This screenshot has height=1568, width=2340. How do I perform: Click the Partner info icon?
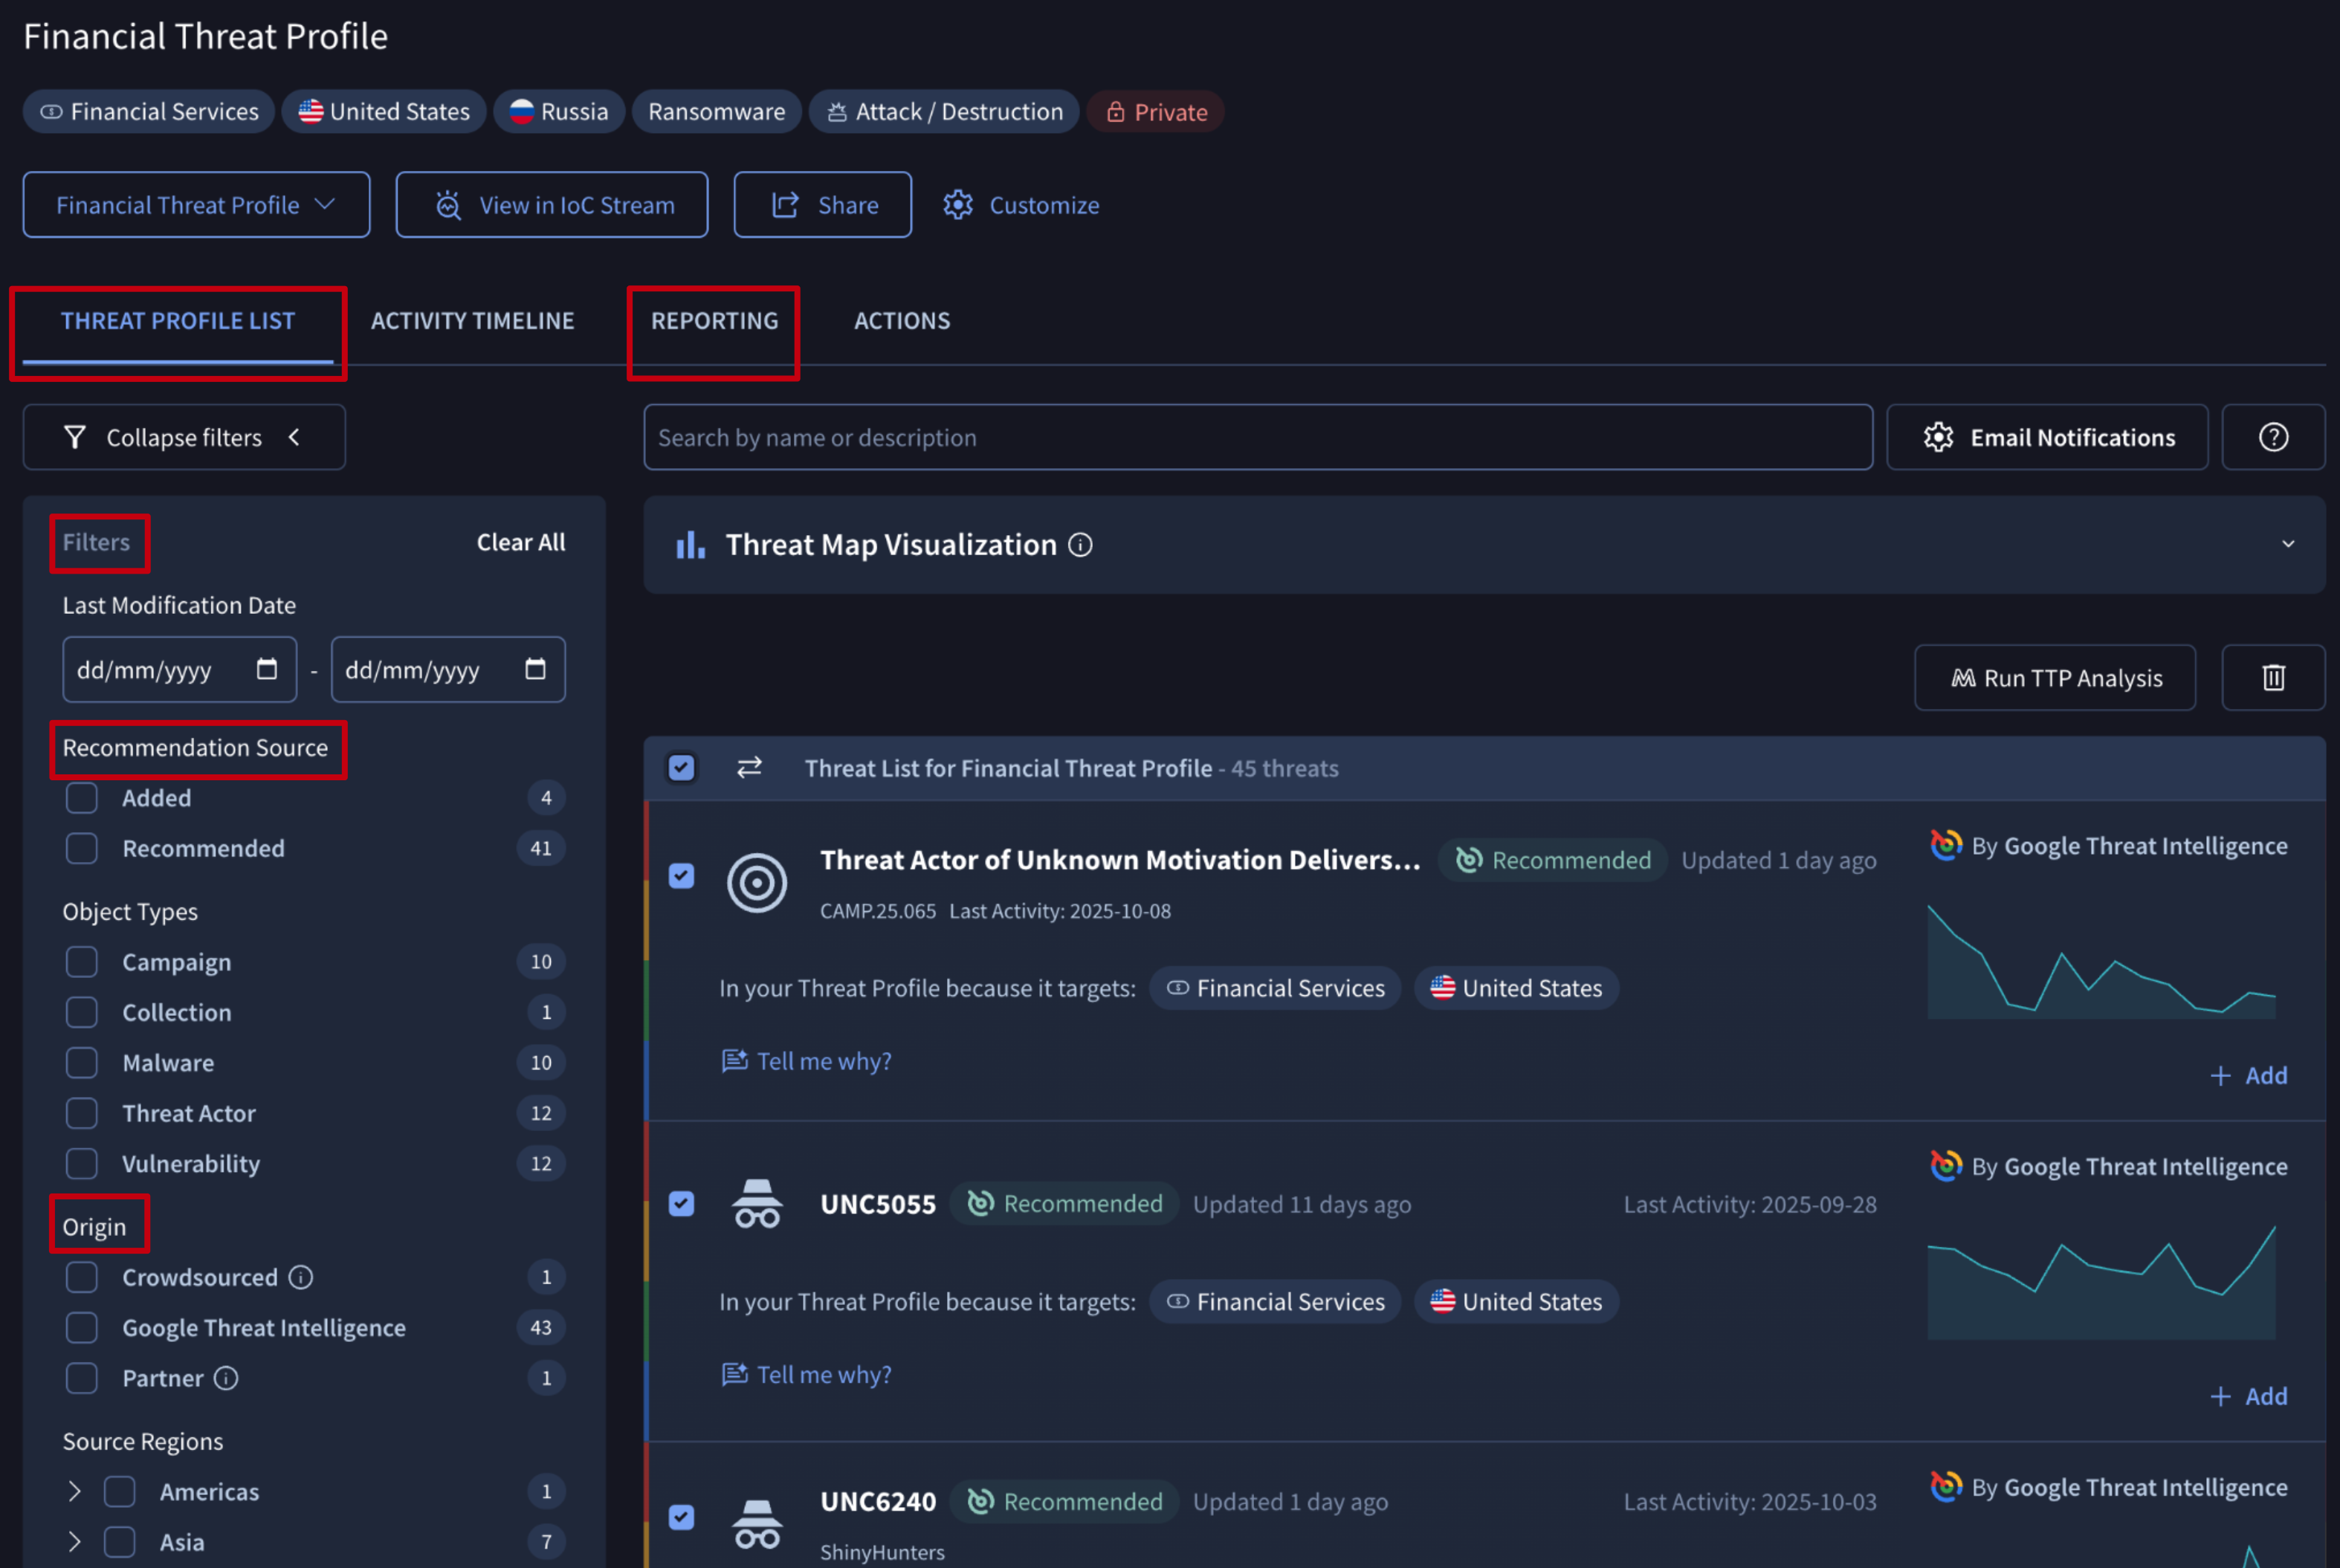pyautogui.click(x=227, y=1378)
